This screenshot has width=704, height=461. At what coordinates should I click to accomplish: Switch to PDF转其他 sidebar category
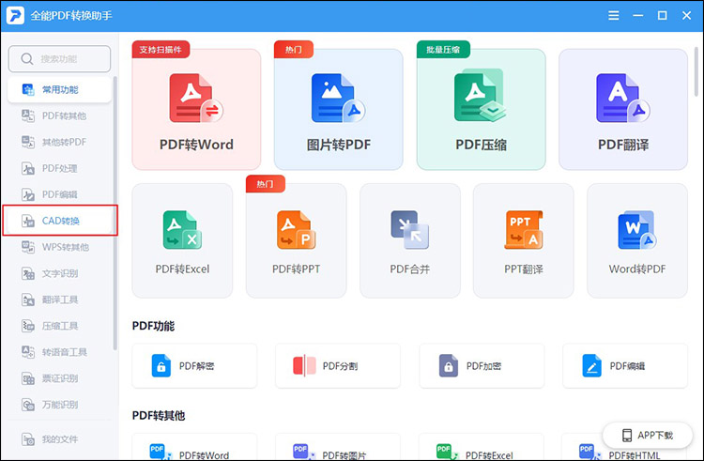60,115
